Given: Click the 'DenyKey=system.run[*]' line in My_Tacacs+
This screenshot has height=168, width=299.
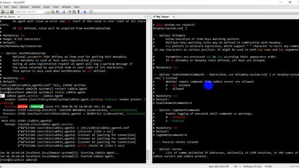Looking at the screenshot, I should click(x=170, y=28).
